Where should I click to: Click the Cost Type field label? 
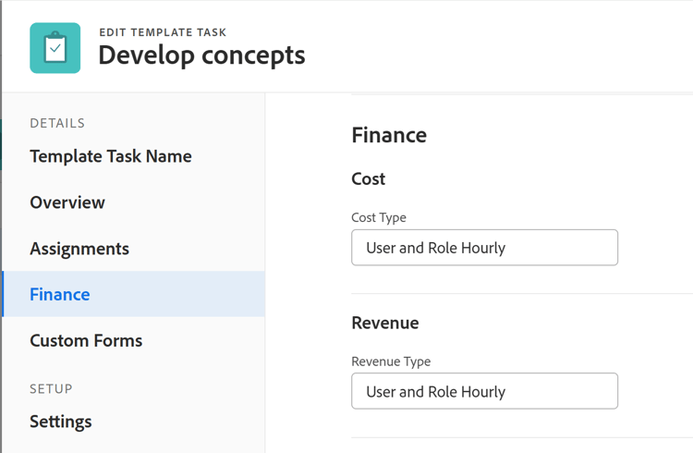coord(379,217)
